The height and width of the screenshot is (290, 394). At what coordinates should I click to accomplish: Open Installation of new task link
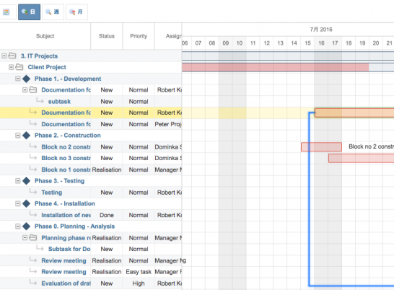66,215
